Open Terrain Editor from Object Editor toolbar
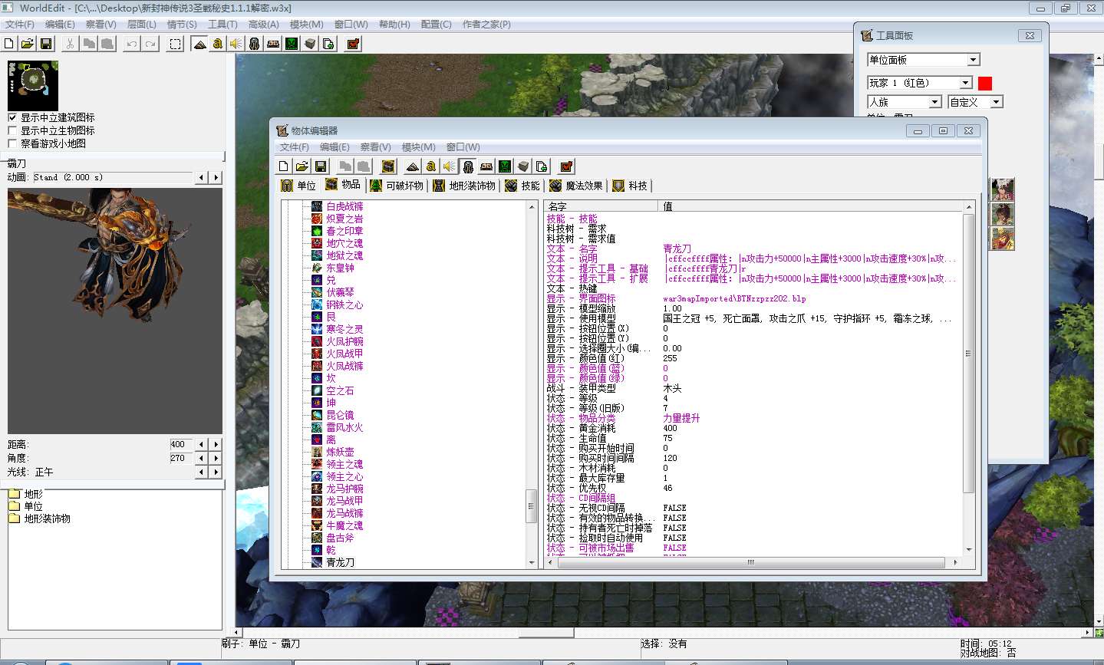This screenshot has width=1104, height=665. tap(413, 166)
